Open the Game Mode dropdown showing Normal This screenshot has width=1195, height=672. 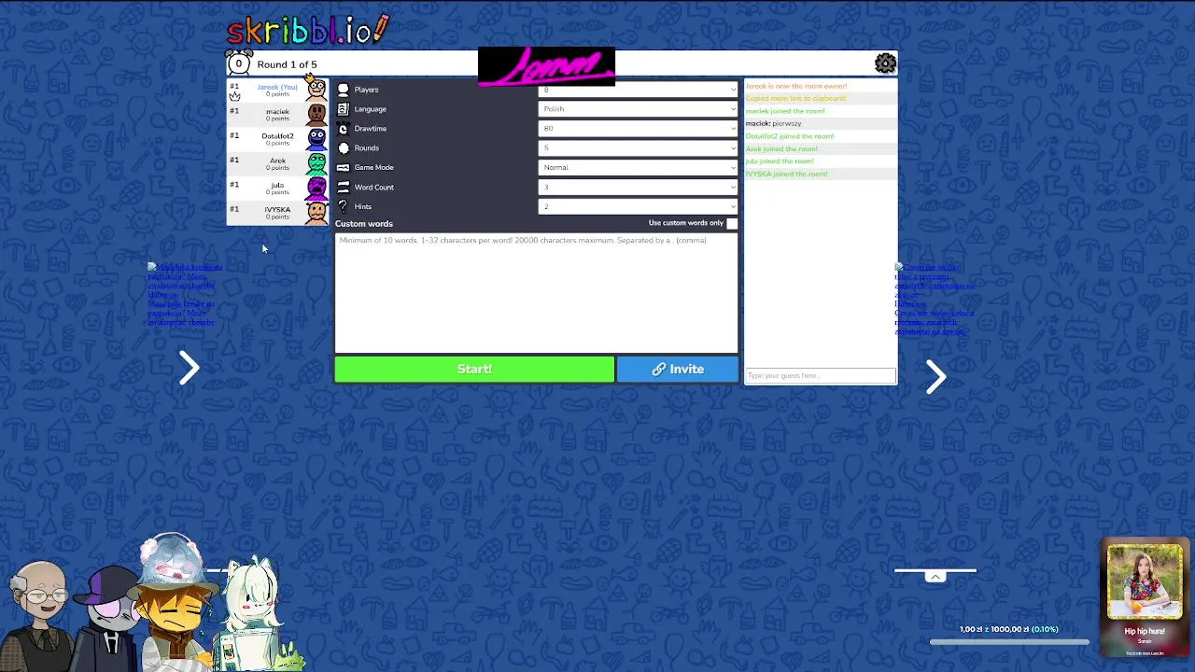click(638, 168)
